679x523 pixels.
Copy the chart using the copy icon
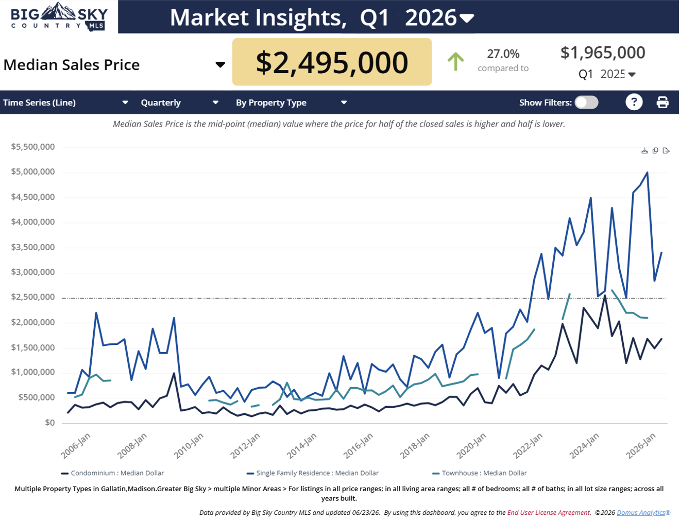click(655, 151)
